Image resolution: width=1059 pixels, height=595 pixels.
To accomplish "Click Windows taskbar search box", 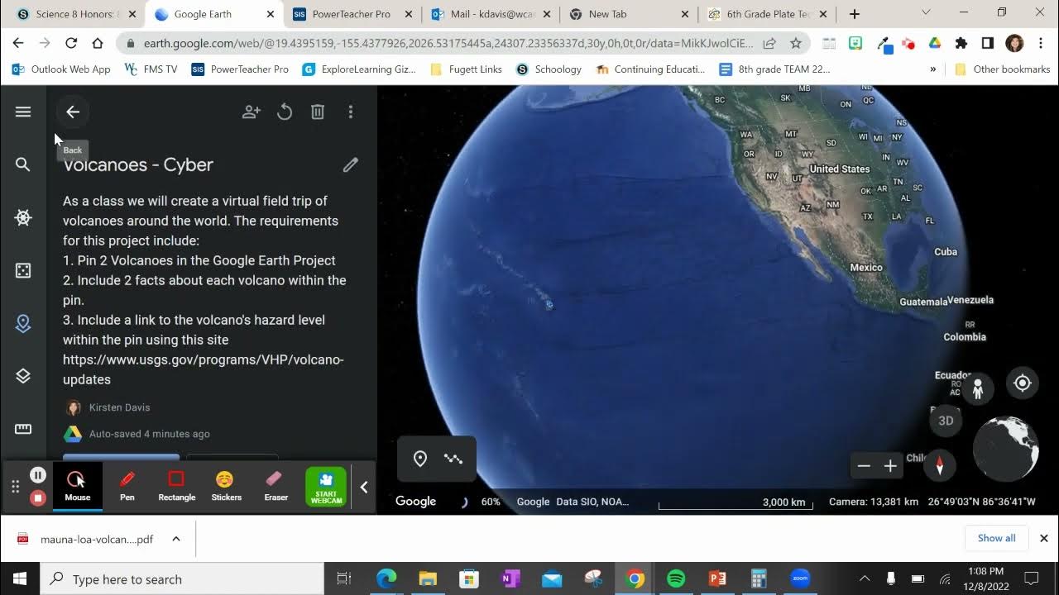I will [182, 579].
